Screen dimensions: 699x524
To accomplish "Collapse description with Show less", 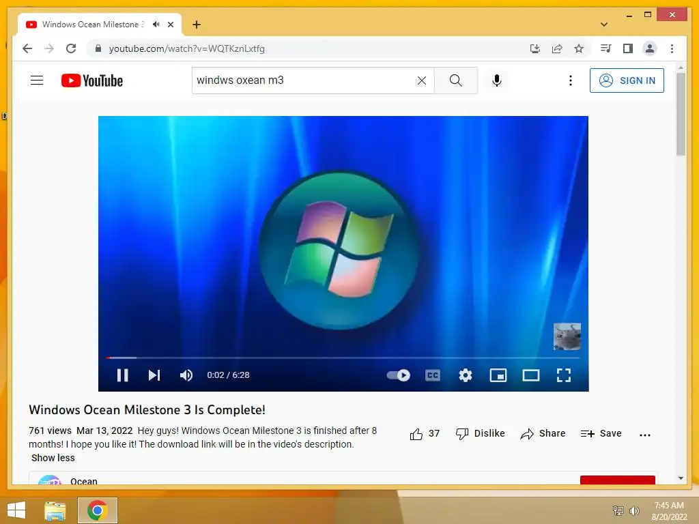I will coord(53,458).
